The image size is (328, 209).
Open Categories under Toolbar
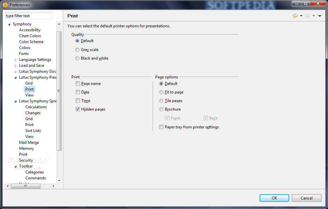[x=35, y=172]
